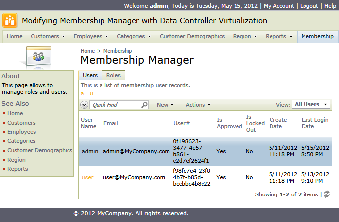339x222 pixels.
Task: Open the New record dropdown
Action: click(x=165, y=105)
